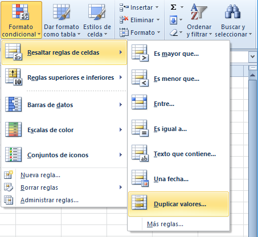This screenshot has width=258, height=237.
Task: Expand the Reglas superiores e inferiores submenu arrow
Action: click(121, 77)
